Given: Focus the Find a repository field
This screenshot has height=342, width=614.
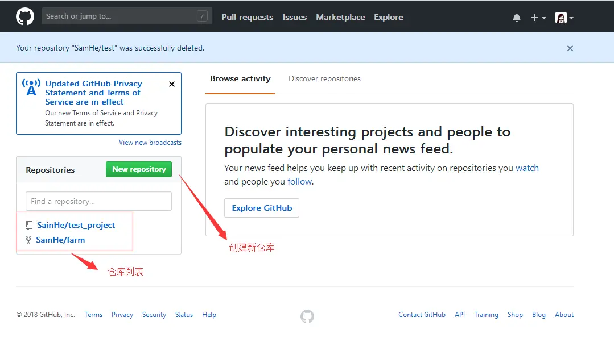Looking at the screenshot, I should 98,201.
